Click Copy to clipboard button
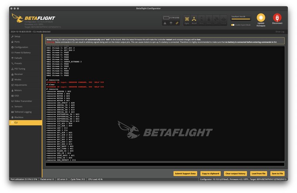 click(210, 173)
